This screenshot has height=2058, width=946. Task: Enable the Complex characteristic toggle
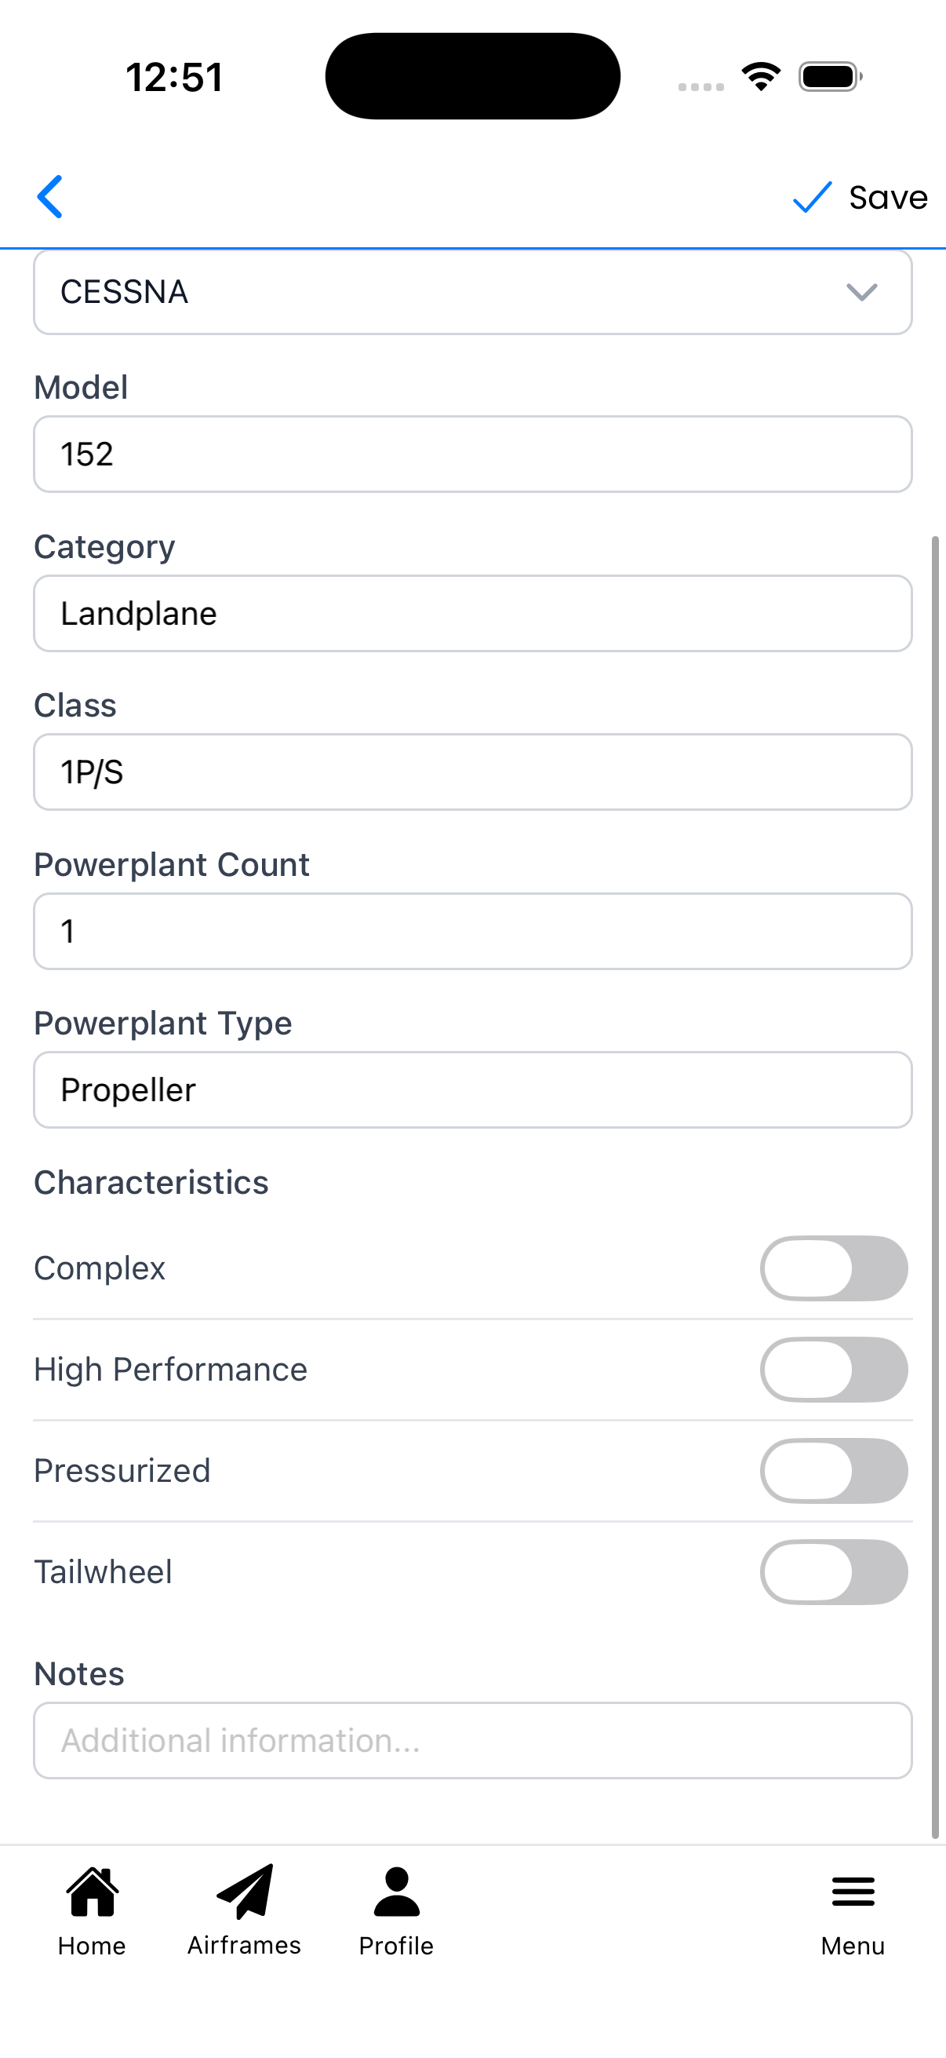tap(834, 1268)
